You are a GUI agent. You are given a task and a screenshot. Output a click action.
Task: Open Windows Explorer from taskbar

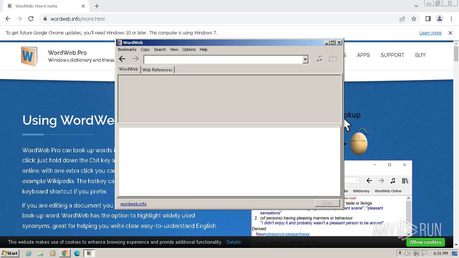41,253
